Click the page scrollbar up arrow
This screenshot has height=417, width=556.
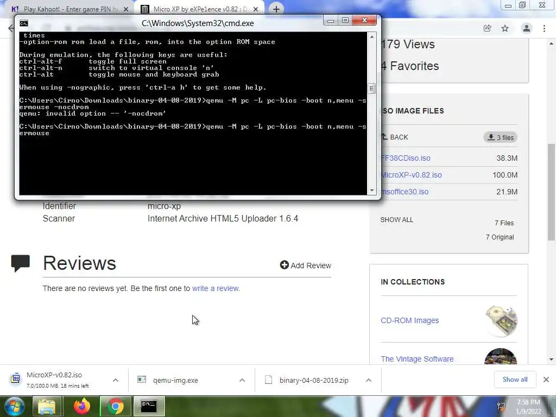tap(551, 44)
